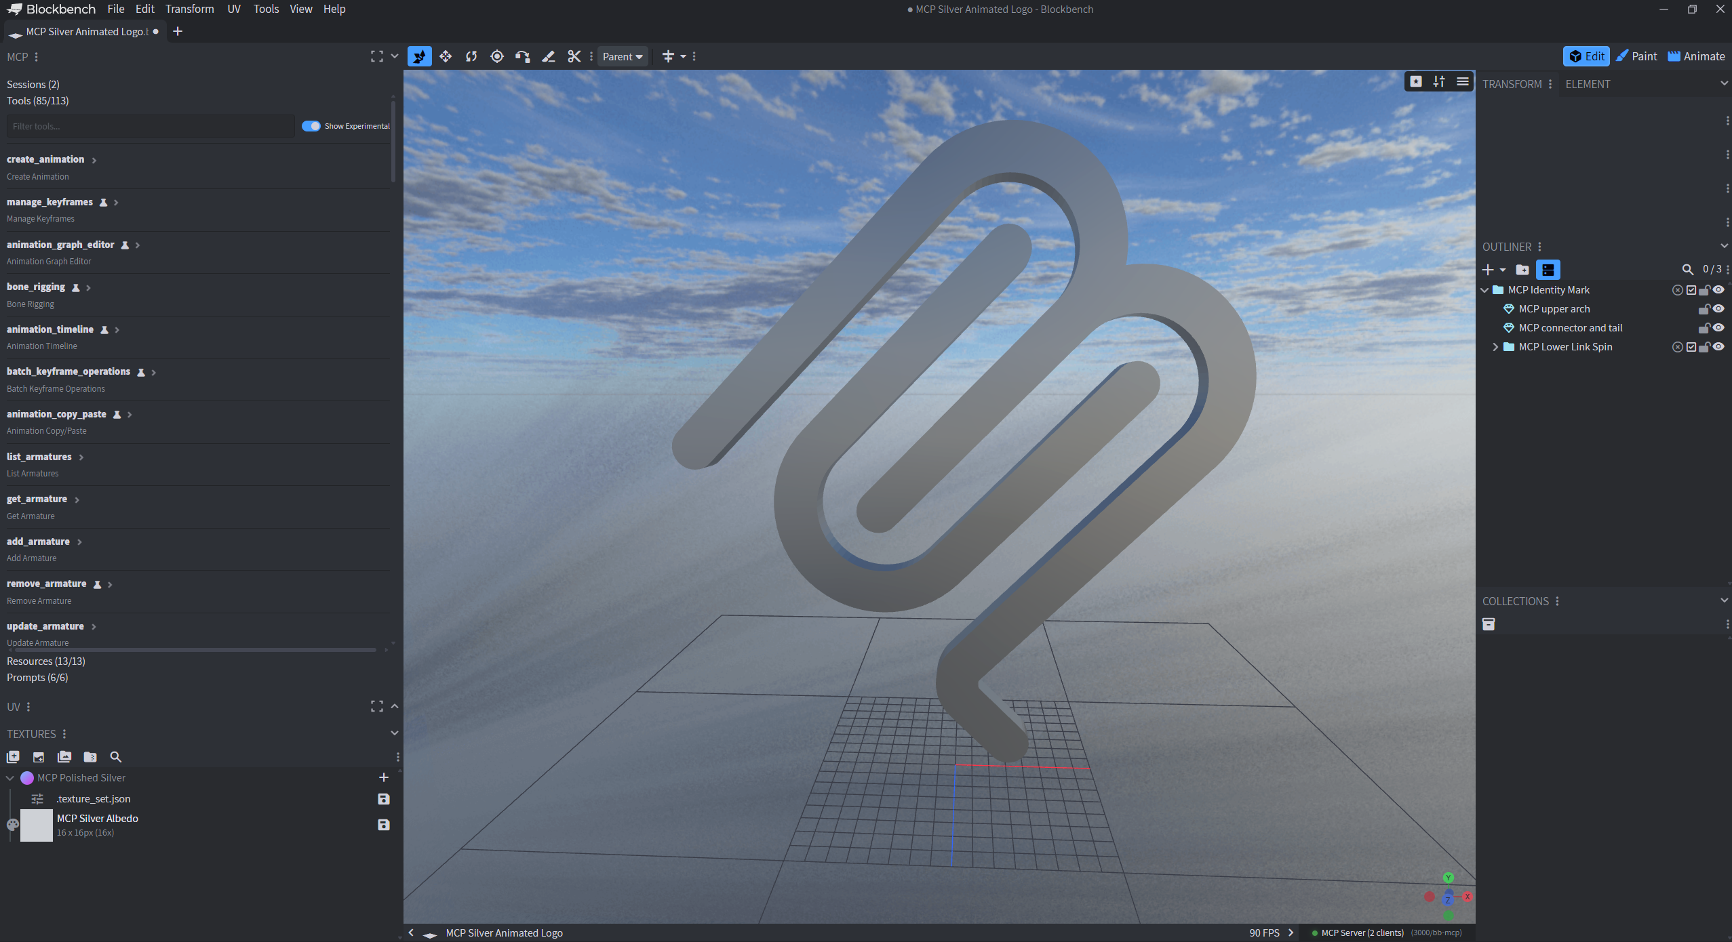Screen dimensions: 1732x942
Task: Select the Vertex Snap tool
Action: 523,56
